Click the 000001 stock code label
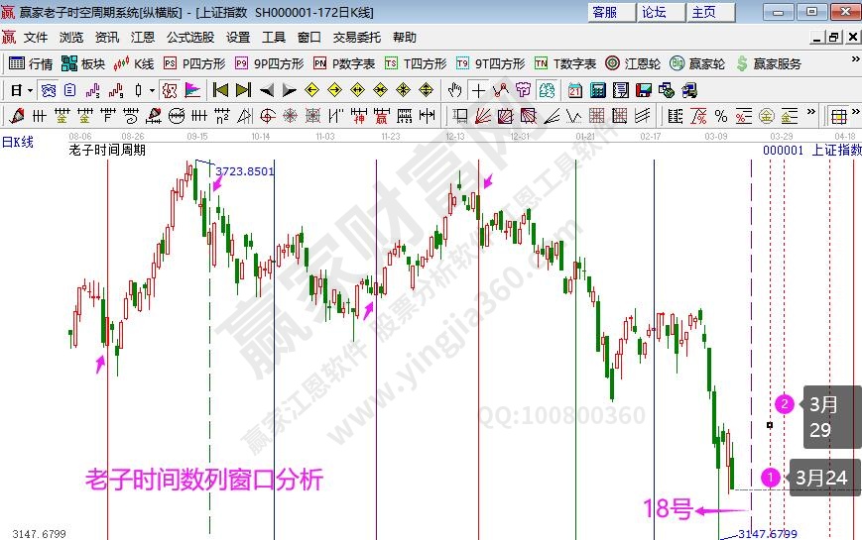 point(783,150)
